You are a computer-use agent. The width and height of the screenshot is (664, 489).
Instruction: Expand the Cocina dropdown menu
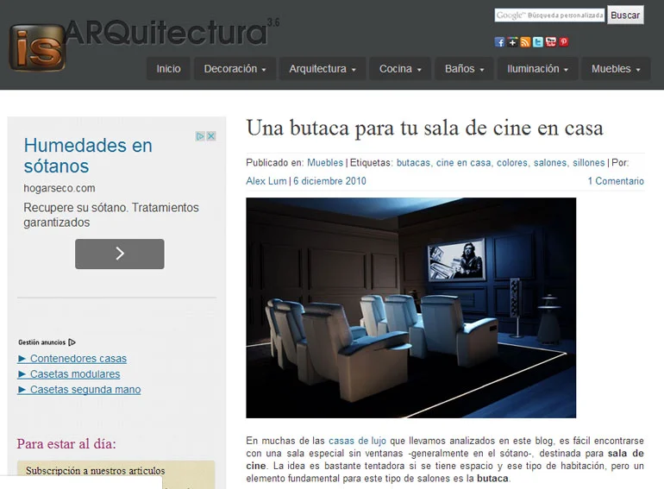point(400,69)
